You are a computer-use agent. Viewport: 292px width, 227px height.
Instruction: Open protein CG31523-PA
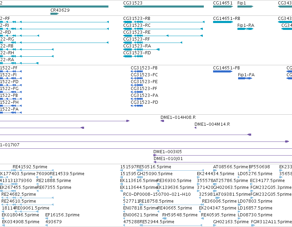pos(137,99)
